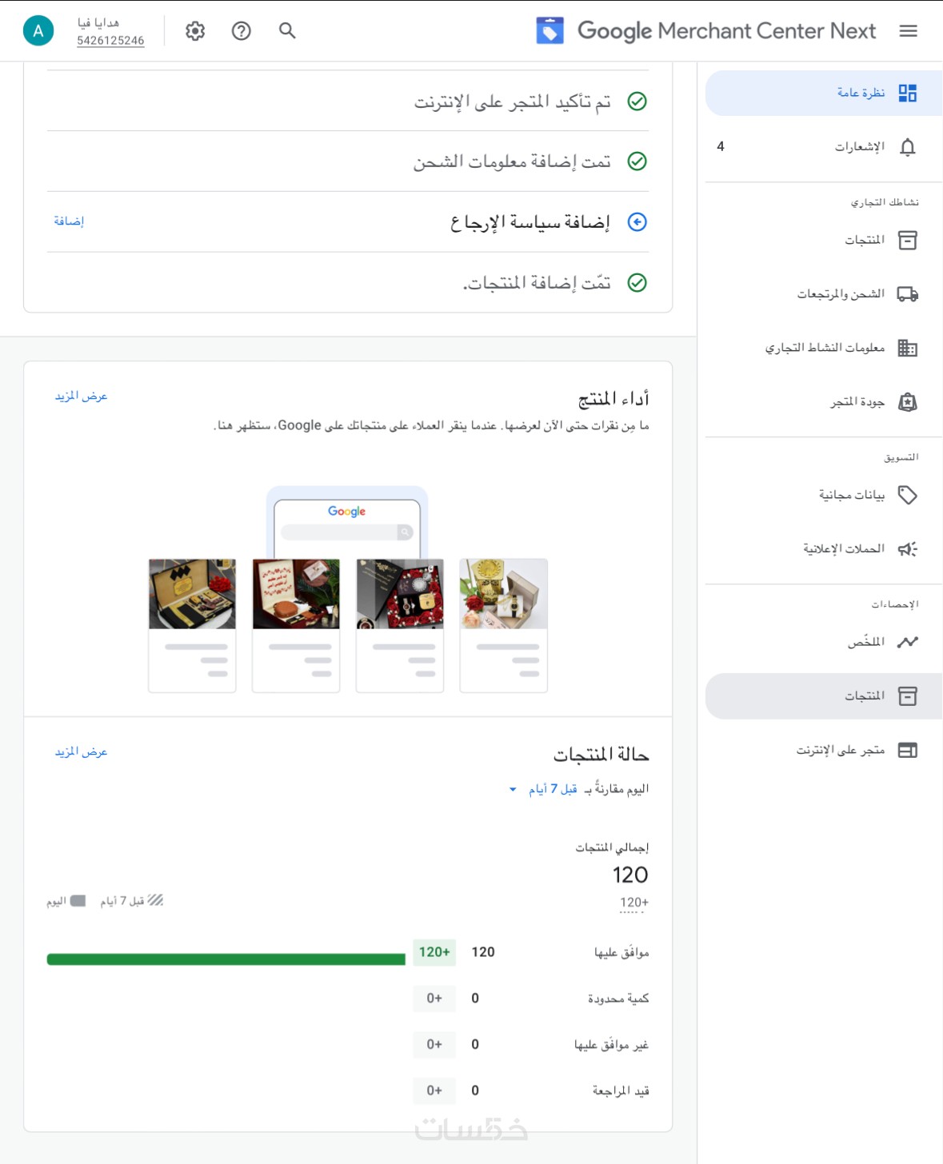Viewport: 943px width, 1164px height.
Task: Click the green check for store verification
Action: pyautogui.click(x=637, y=102)
